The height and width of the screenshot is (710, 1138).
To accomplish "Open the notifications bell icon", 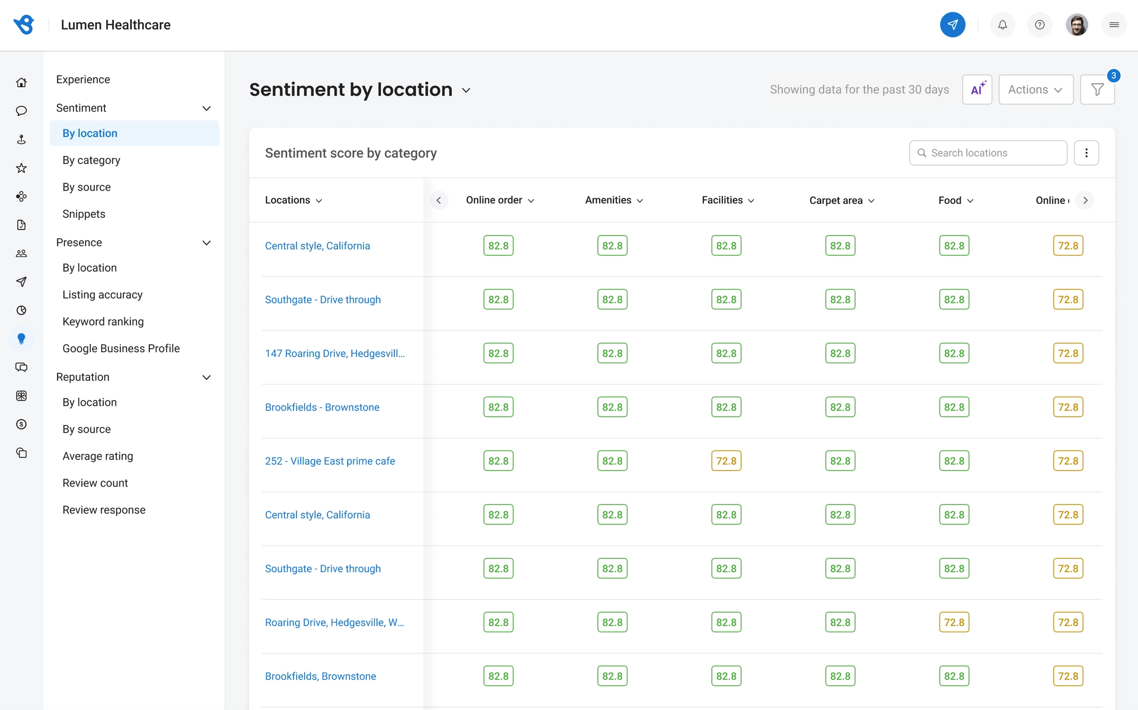I will [x=1002, y=25].
